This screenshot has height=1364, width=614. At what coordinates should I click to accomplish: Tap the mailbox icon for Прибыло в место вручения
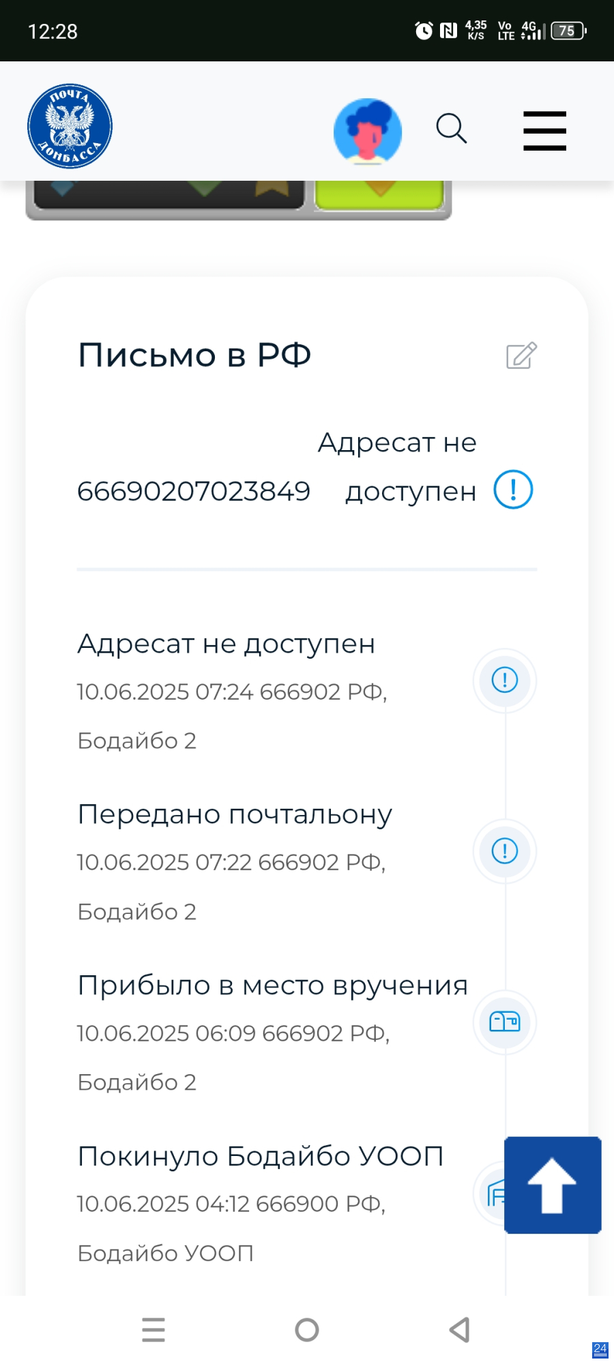click(505, 1022)
